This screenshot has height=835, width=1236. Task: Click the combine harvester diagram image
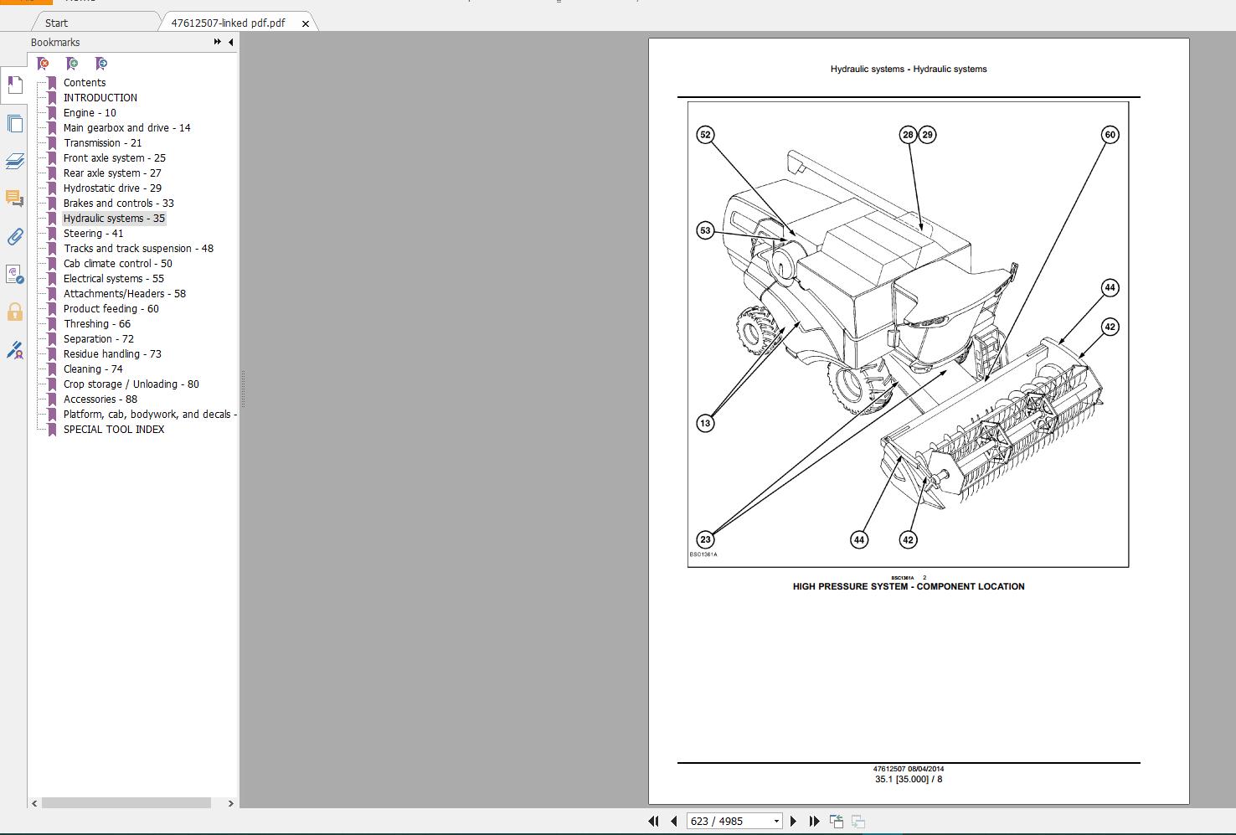[x=909, y=334]
